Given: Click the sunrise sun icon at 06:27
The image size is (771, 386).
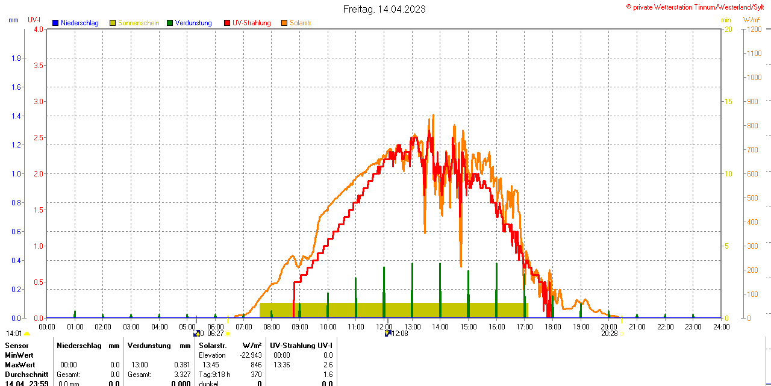Looking at the screenshot, I should 228,334.
